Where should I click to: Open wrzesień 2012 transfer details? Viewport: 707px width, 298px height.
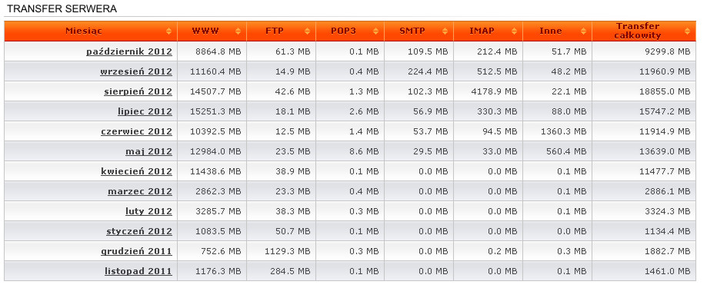[136, 71]
